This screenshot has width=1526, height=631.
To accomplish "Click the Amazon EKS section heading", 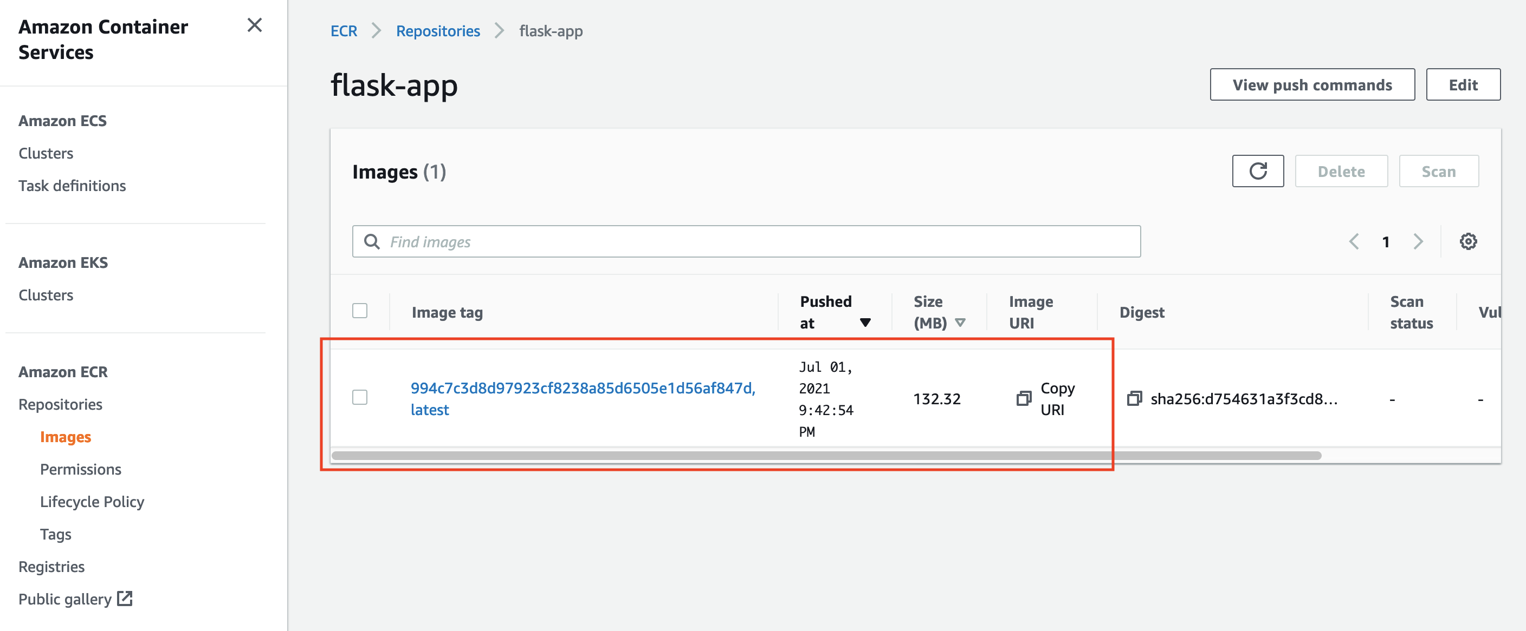I will tap(63, 262).
